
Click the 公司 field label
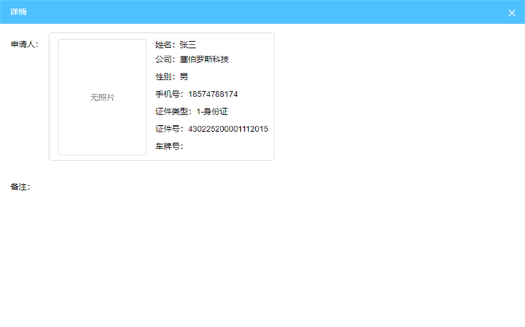(165, 60)
